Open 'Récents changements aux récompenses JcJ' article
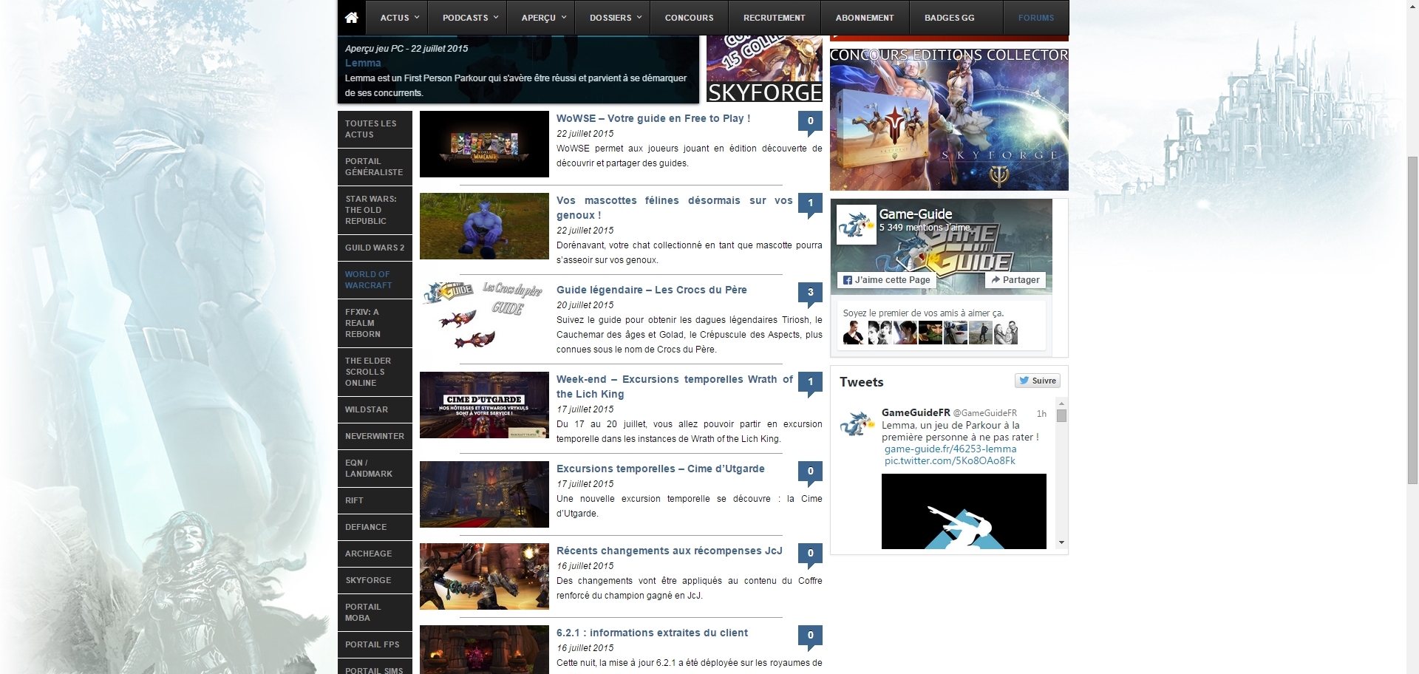Viewport: 1419px width, 674px height. pos(669,551)
